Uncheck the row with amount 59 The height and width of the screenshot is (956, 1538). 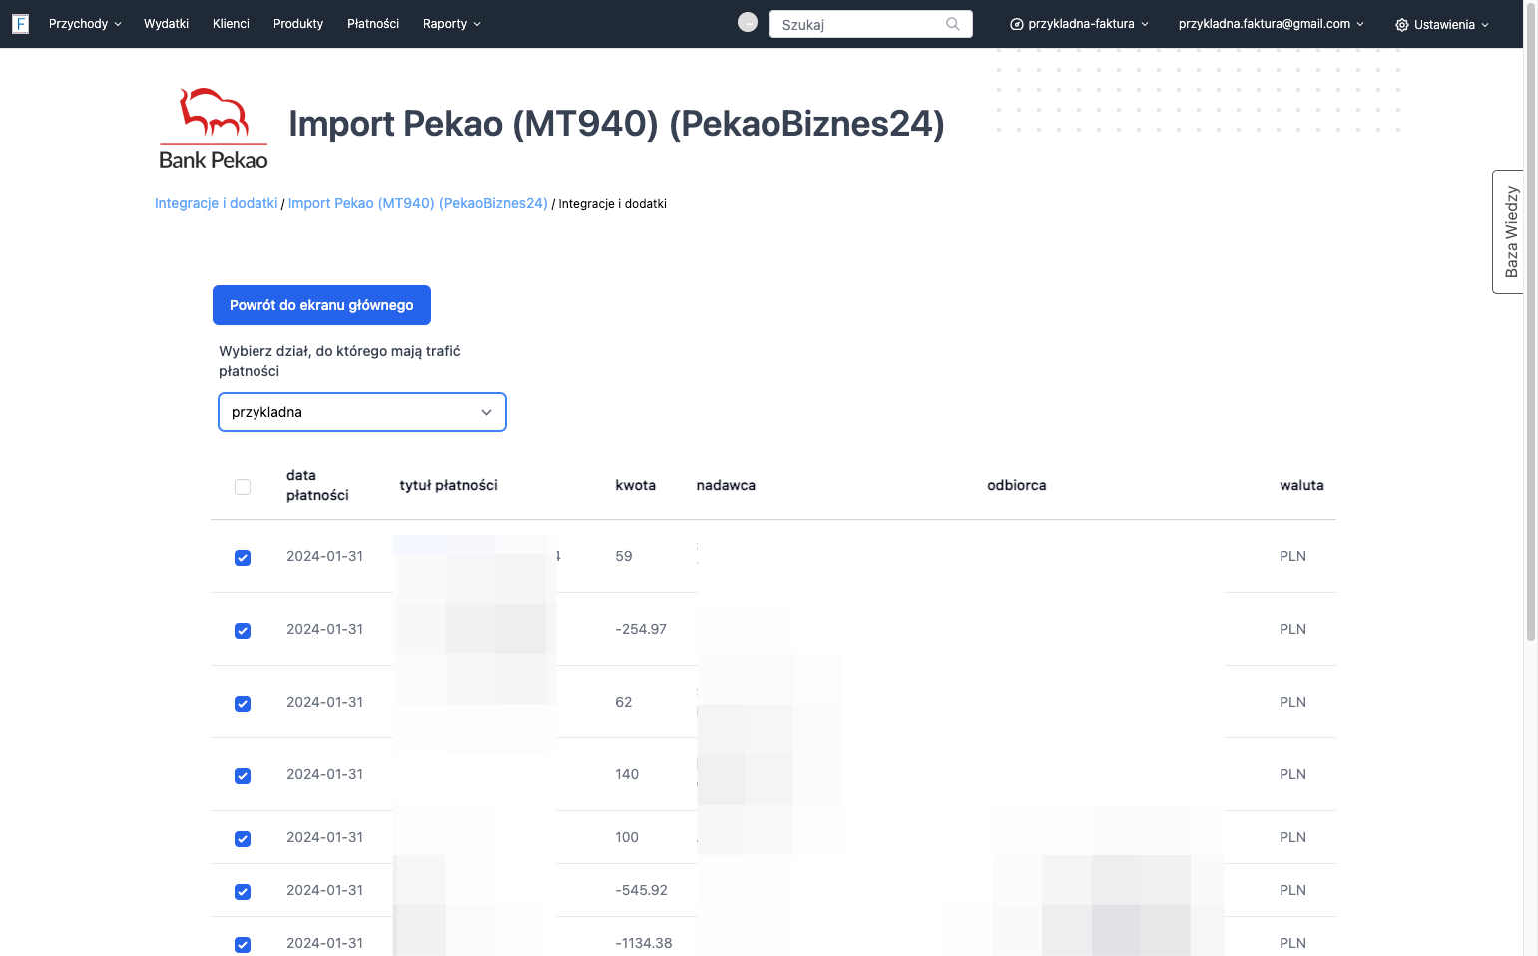[x=243, y=558]
